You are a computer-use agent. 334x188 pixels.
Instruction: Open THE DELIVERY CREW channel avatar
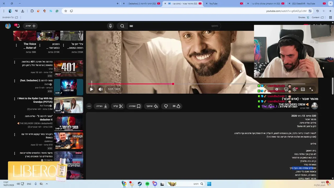pyautogui.click(x=314, y=106)
